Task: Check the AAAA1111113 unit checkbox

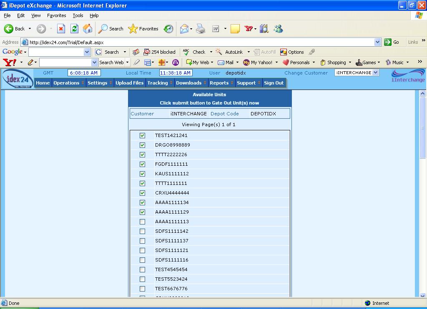Action: 142,222
